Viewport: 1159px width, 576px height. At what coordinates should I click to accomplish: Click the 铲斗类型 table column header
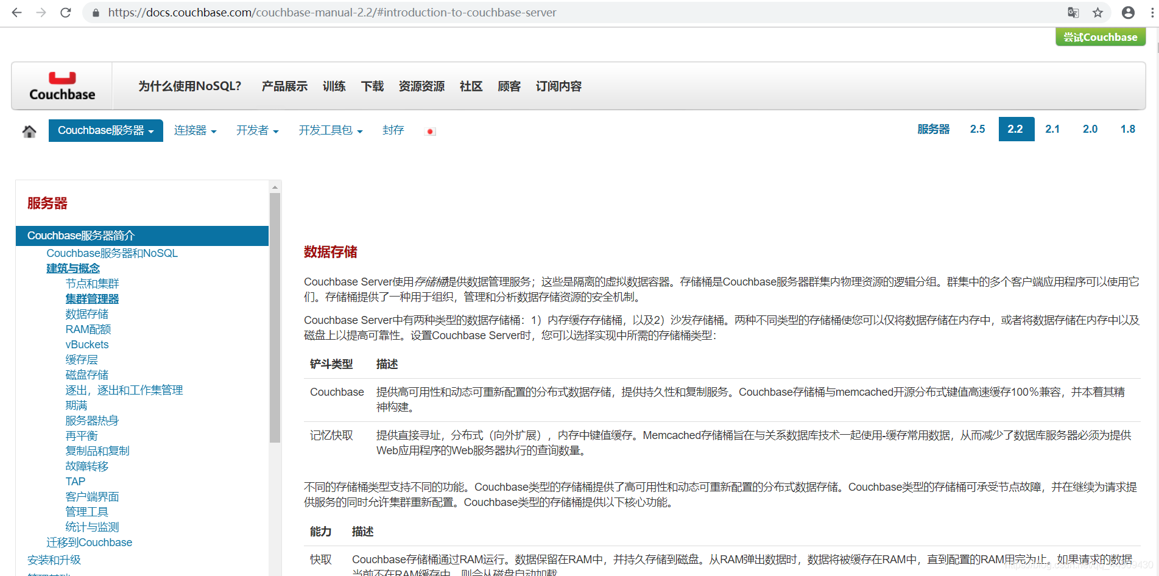click(x=331, y=364)
